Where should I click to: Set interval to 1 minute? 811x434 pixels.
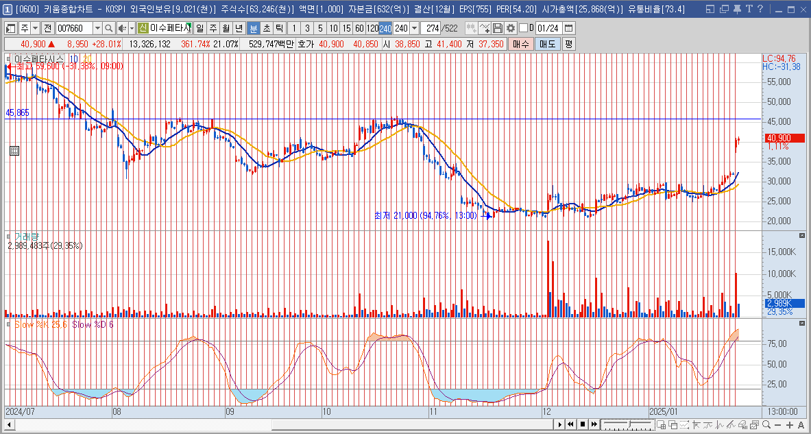[x=294, y=28]
